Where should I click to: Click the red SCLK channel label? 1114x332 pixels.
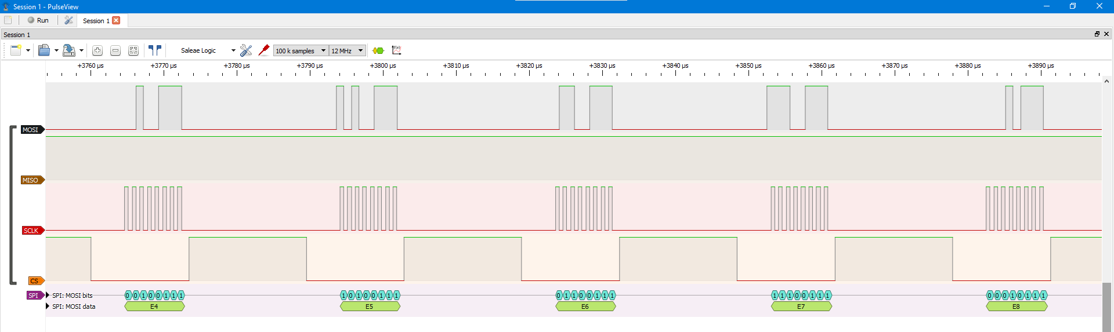pyautogui.click(x=31, y=231)
